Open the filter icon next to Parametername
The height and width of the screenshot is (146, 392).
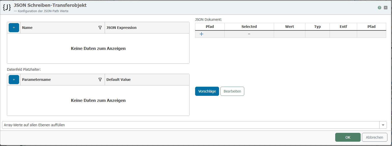(100, 80)
